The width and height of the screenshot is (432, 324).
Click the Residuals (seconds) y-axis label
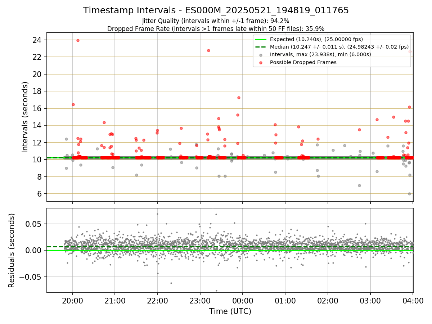pyautogui.click(x=12, y=250)
